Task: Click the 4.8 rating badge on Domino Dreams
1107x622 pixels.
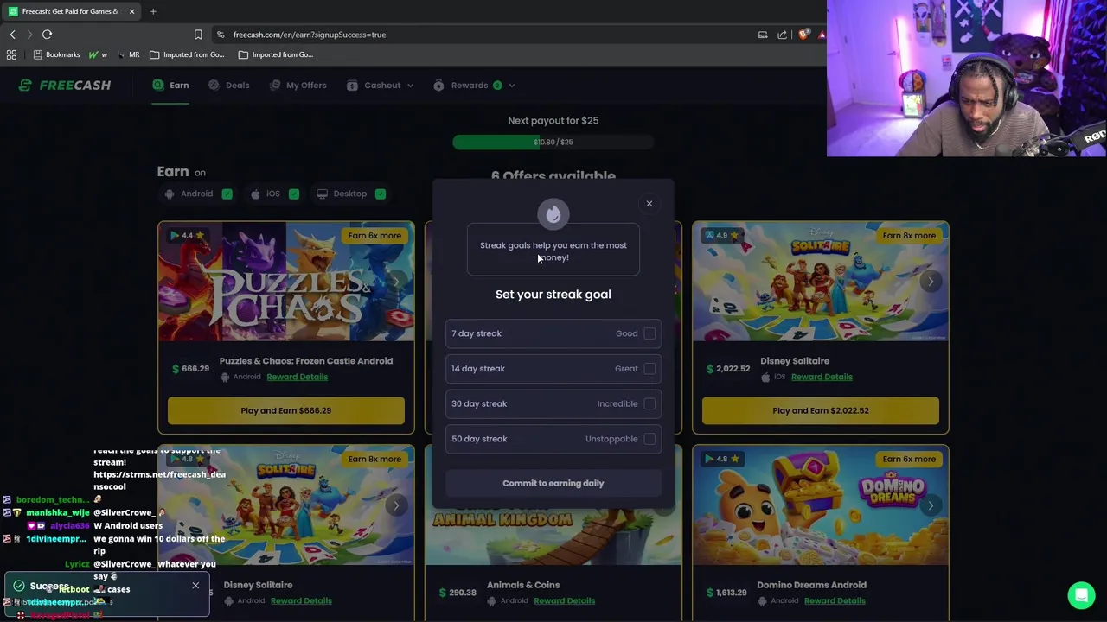Action: [x=721, y=459]
